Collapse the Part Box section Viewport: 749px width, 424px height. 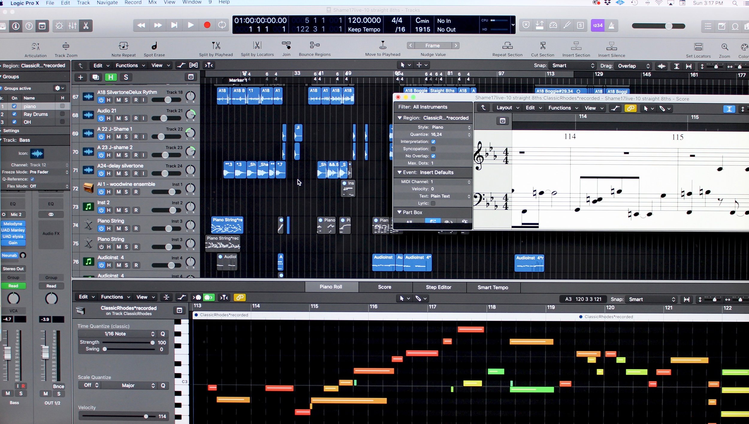tap(399, 212)
